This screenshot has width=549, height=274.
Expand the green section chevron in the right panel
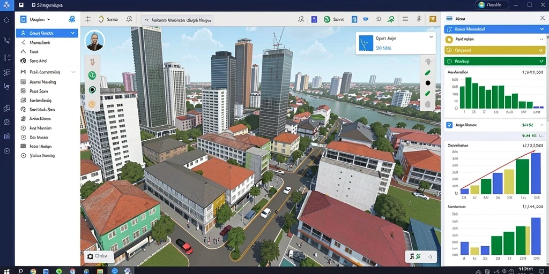[x=541, y=61]
